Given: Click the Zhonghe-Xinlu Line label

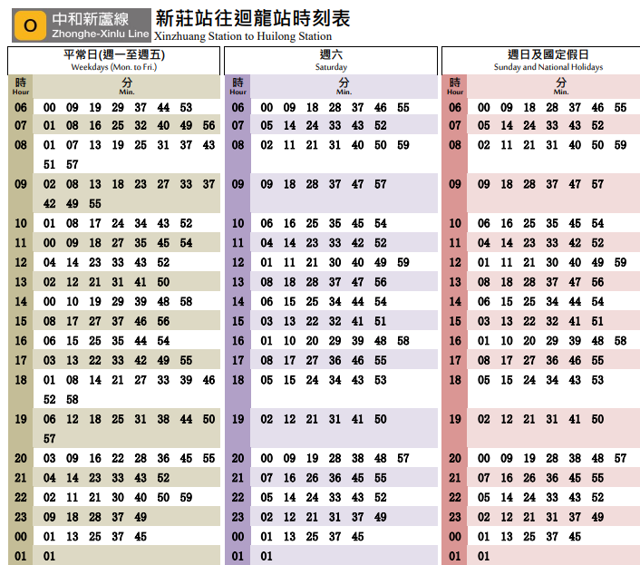Looking at the screenshot, I should tap(101, 34).
